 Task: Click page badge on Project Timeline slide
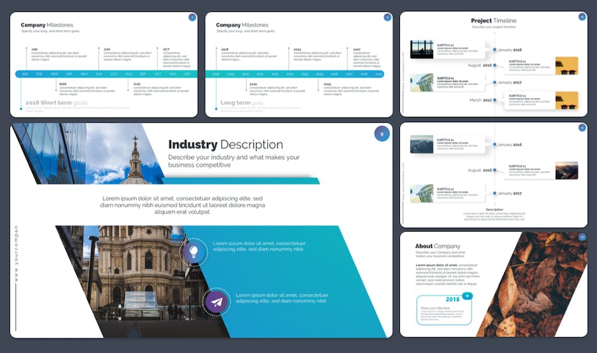pyautogui.click(x=582, y=17)
